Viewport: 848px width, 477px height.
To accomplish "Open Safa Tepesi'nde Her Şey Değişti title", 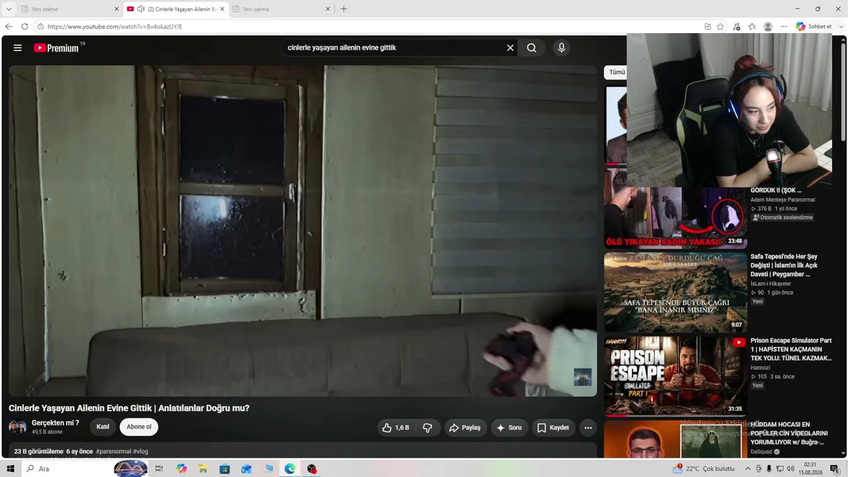I will pos(784,265).
